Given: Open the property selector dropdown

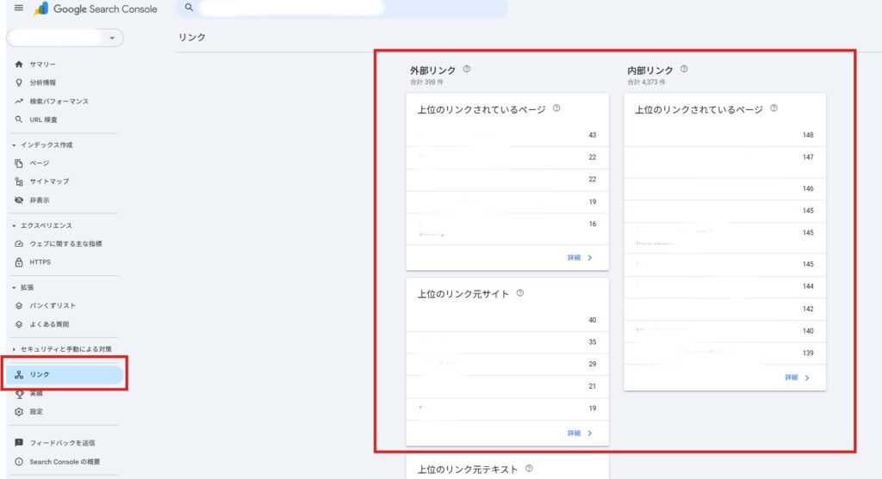Looking at the screenshot, I should tap(65, 38).
